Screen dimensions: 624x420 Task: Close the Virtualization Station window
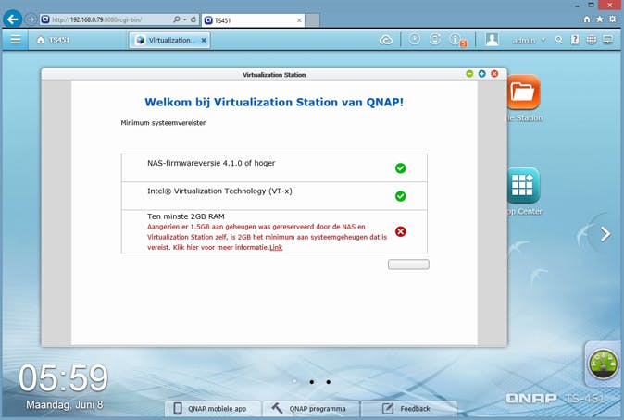point(494,74)
